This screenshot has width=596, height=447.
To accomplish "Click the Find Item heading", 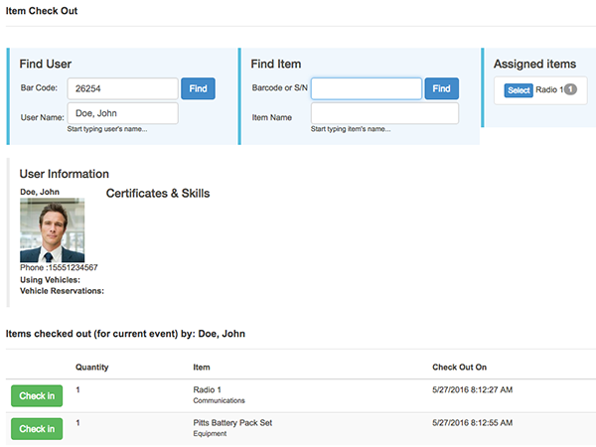I will pyautogui.click(x=276, y=64).
